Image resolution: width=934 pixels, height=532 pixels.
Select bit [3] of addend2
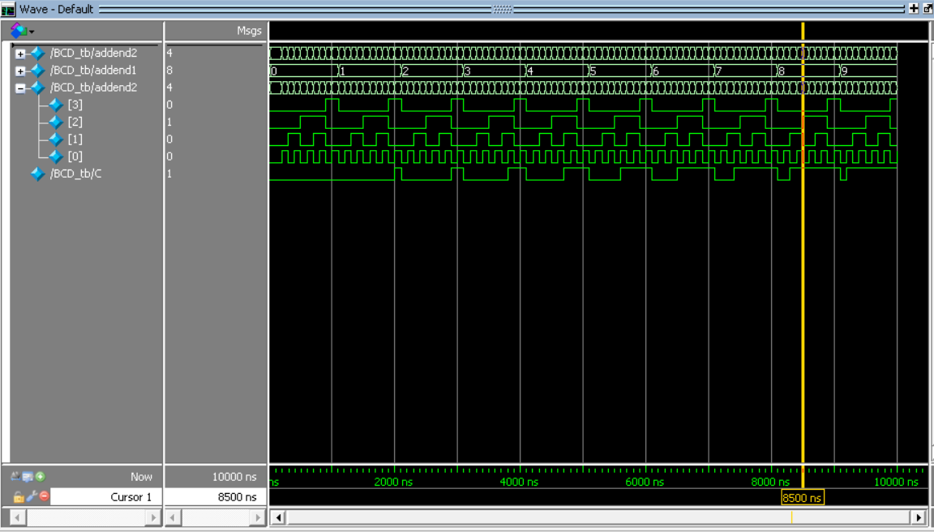[75, 105]
